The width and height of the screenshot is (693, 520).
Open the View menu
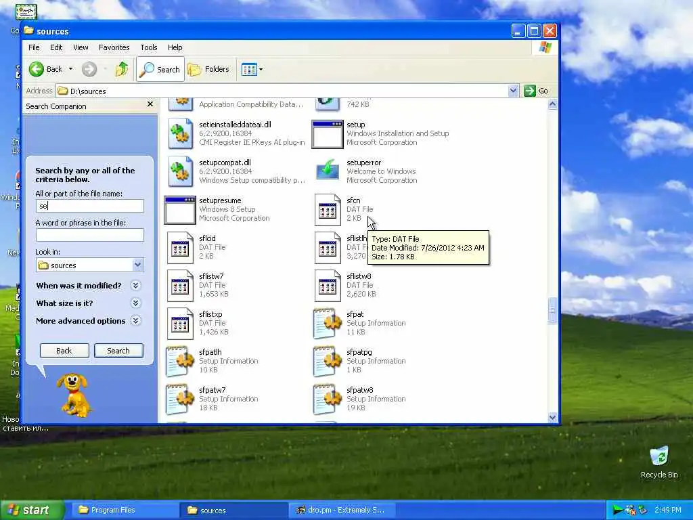(81, 47)
